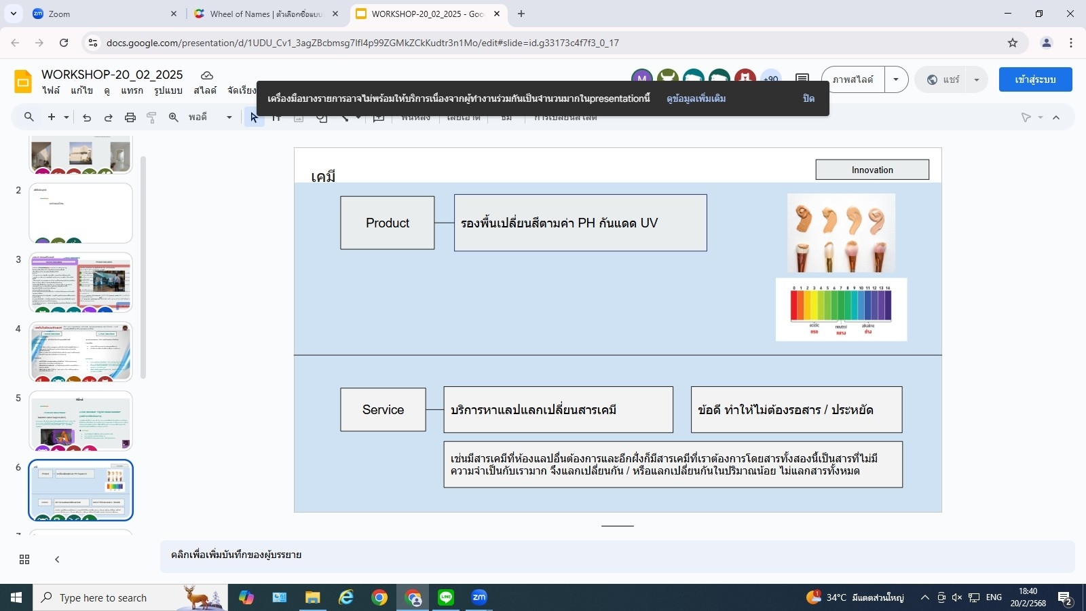Open Zoom app in taskbar
Screen dimensions: 1086x611
click(x=479, y=597)
